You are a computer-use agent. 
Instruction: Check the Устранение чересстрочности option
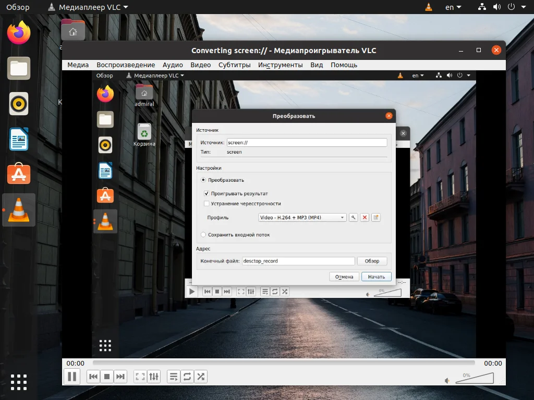pos(207,203)
